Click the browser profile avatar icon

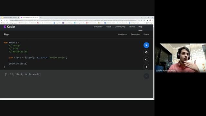click(150, 20)
